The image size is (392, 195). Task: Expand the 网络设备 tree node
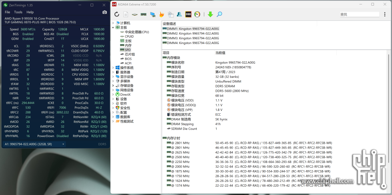113,90
